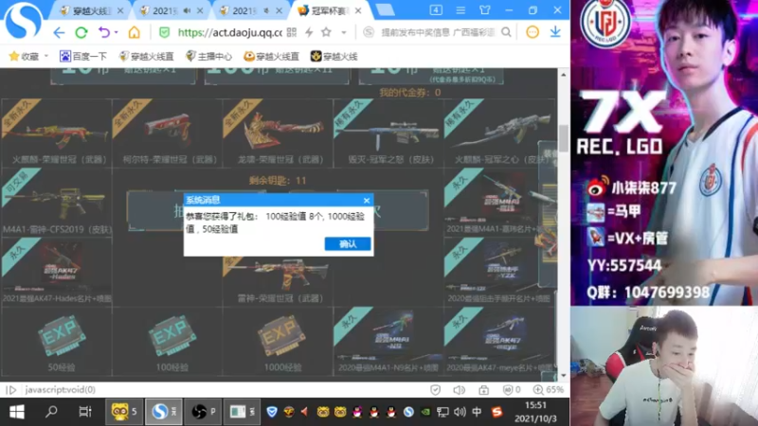Open Windows Task View
Viewport: 758px width, 426px height.
pos(85,412)
